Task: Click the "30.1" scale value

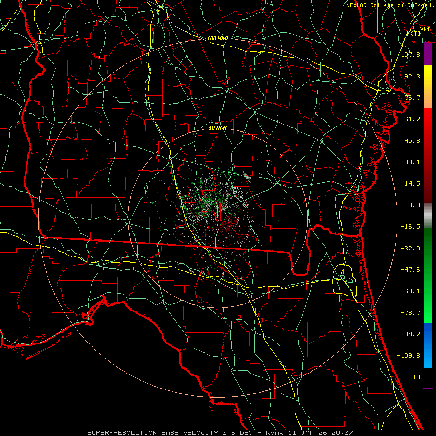Action: point(412,162)
